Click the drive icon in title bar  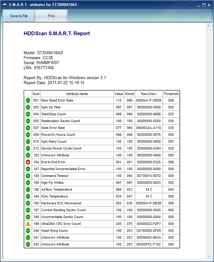[x=5, y=4]
